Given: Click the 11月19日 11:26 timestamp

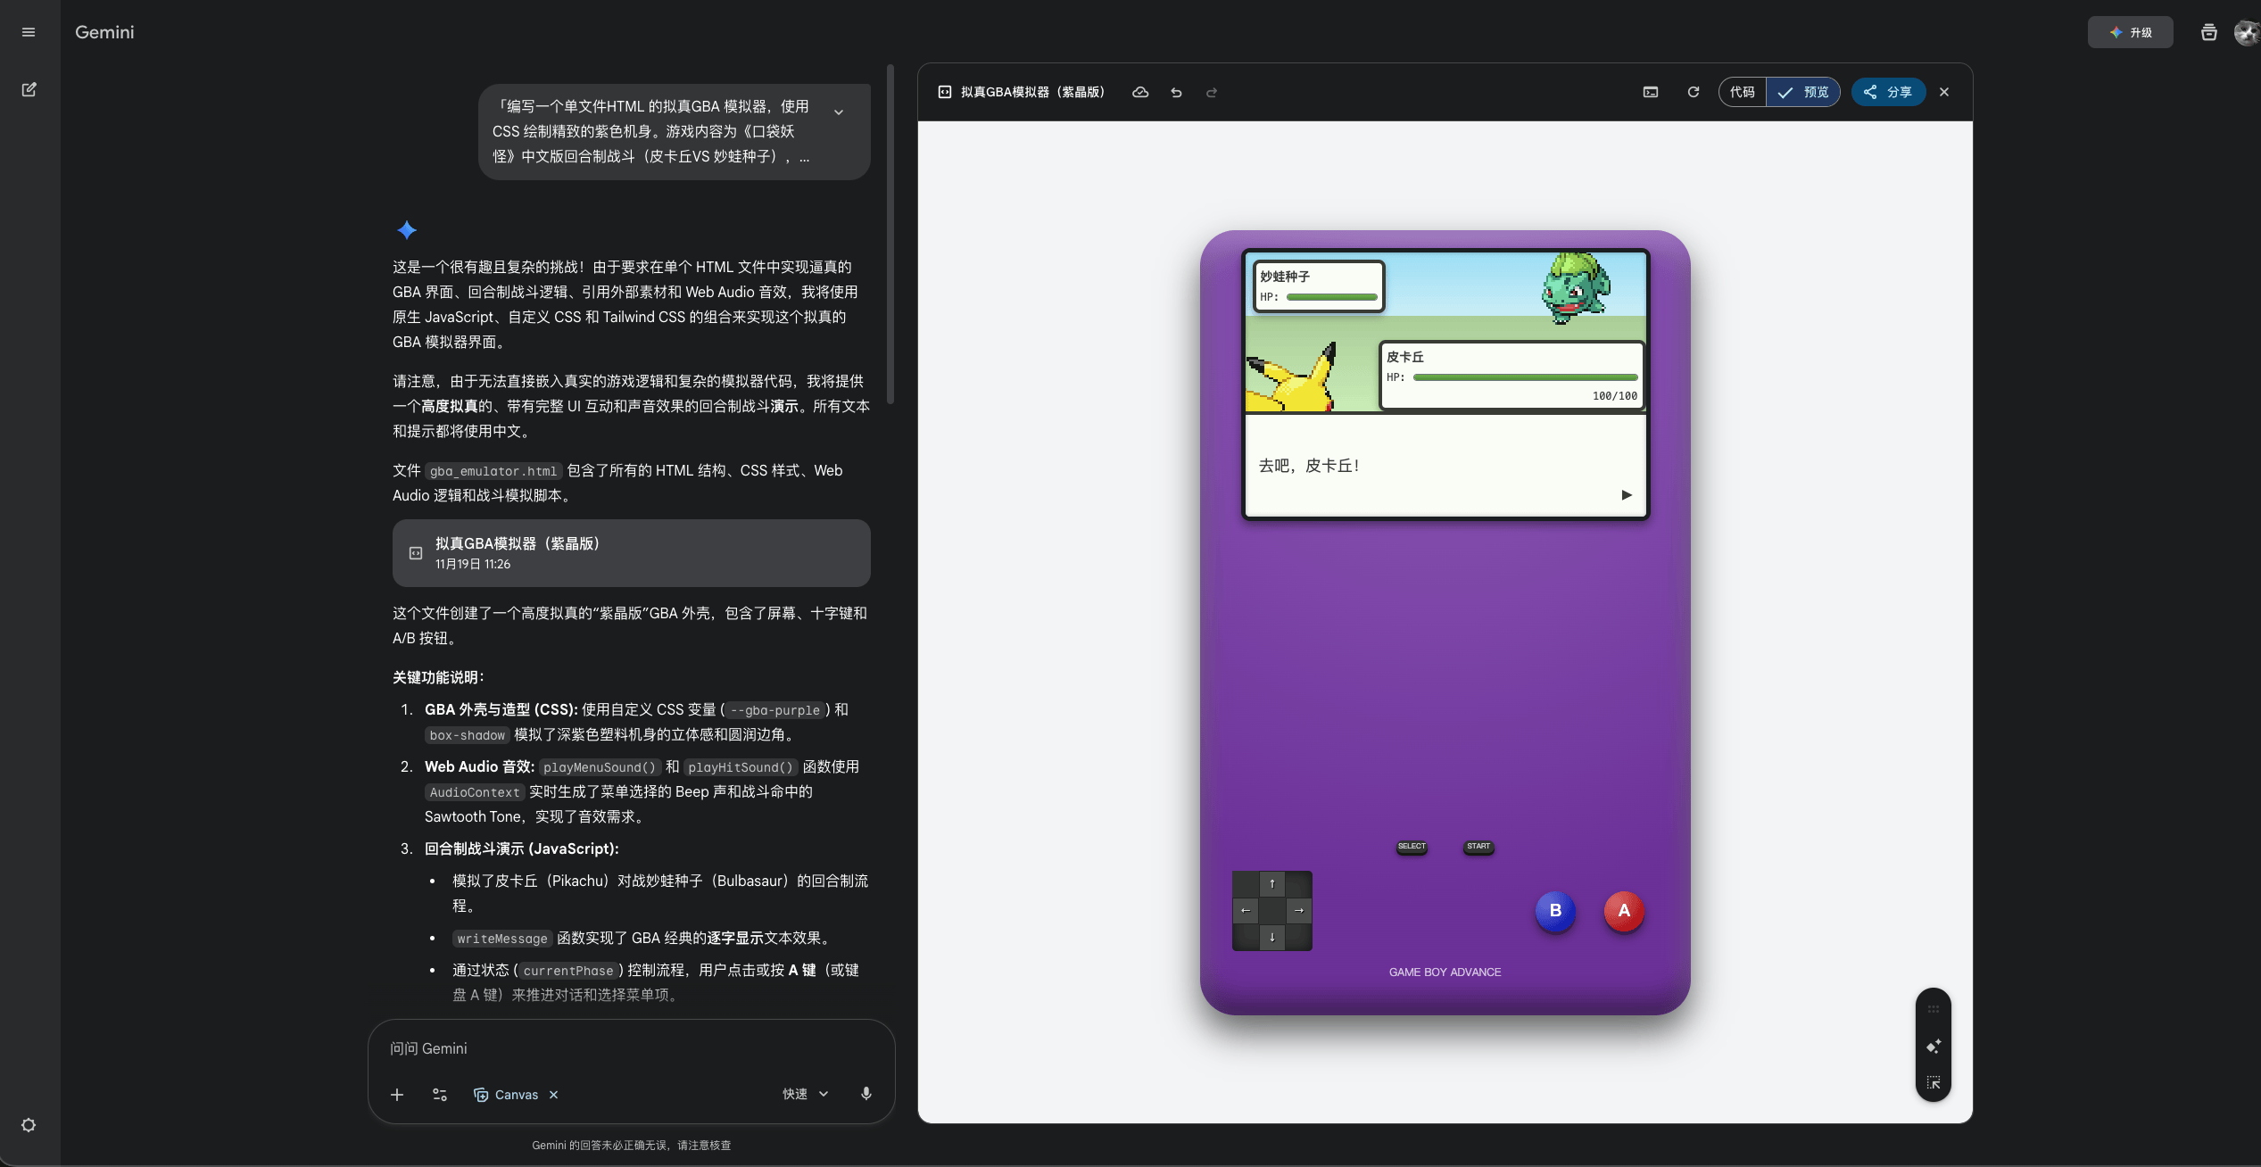Looking at the screenshot, I should 473,564.
